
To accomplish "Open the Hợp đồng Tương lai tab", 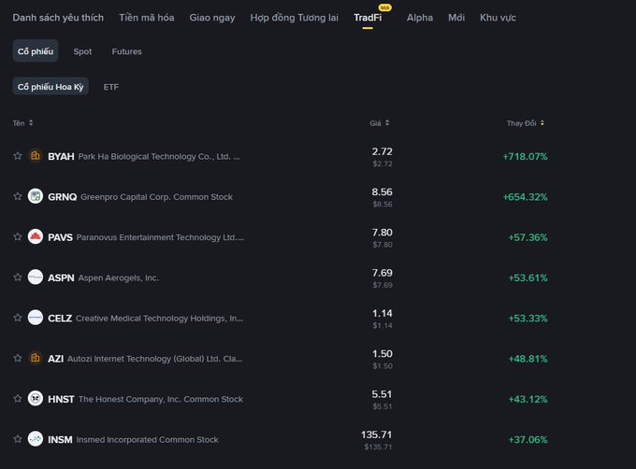I will (294, 18).
